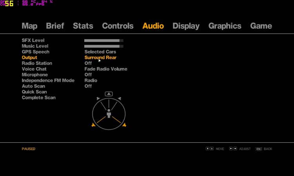The image size is (294, 176).
Task: Change the Output 'Surround Rear' option
Action: 100,57
